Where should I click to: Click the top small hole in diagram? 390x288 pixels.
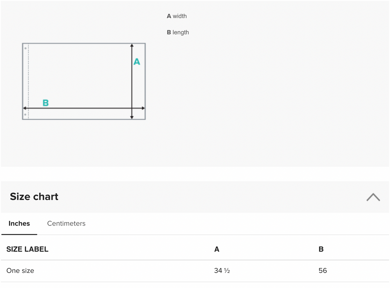pyautogui.click(x=25, y=48)
